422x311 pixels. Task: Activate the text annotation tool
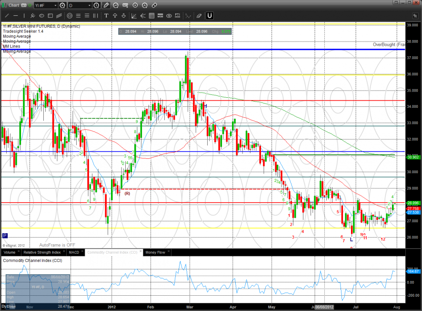click(106, 16)
